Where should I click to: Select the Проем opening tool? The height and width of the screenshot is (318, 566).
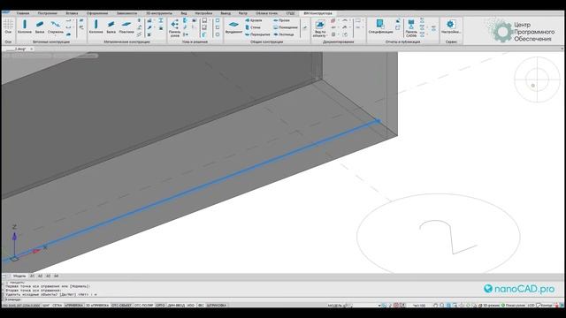(281, 20)
